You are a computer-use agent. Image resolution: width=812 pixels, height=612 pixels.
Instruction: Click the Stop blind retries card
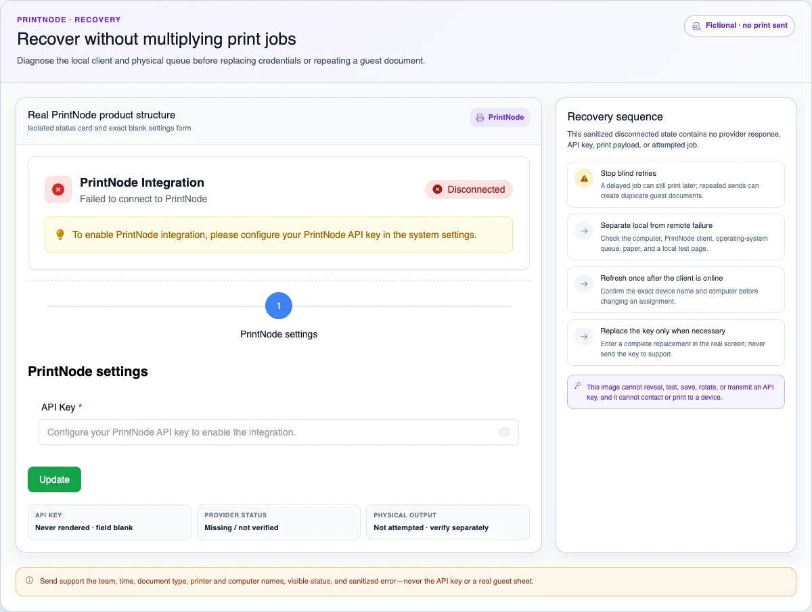[x=676, y=184]
